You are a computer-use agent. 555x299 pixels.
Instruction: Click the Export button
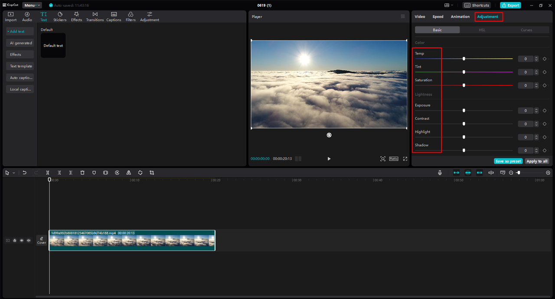(510, 5)
